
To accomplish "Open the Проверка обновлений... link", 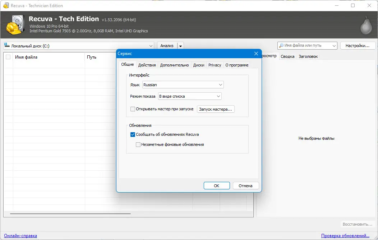I will 345,236.
